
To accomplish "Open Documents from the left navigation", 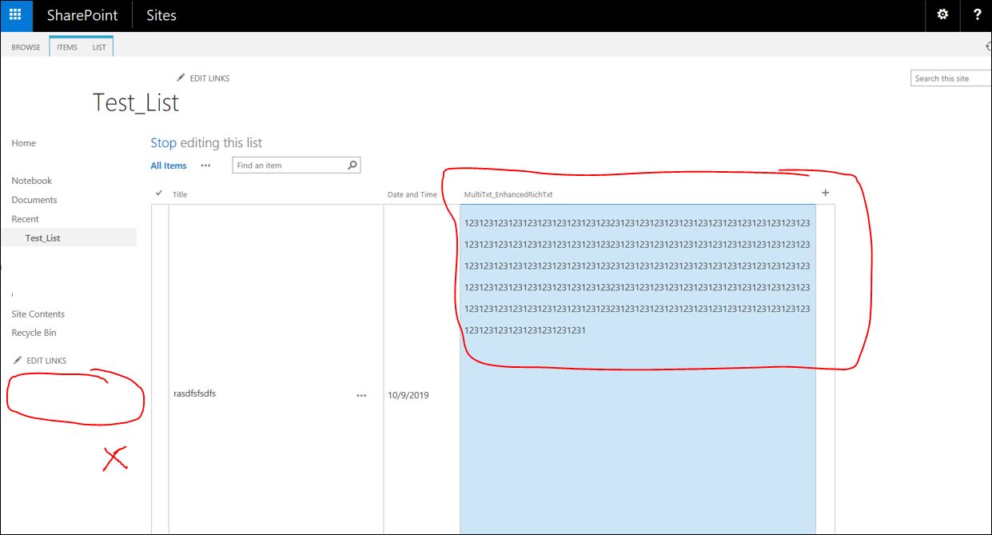I will click(x=34, y=200).
